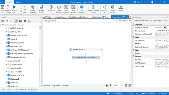Screen dimensions: 169x95
Task: Click the Save icon in the ribbon
Action: click(2, 7)
